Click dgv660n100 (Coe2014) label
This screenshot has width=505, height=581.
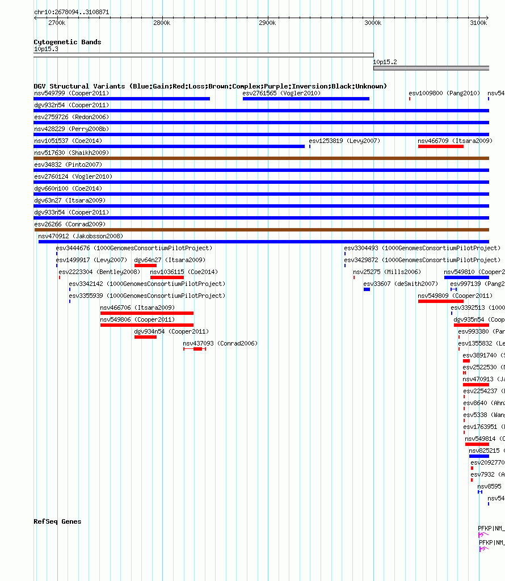click(x=68, y=188)
